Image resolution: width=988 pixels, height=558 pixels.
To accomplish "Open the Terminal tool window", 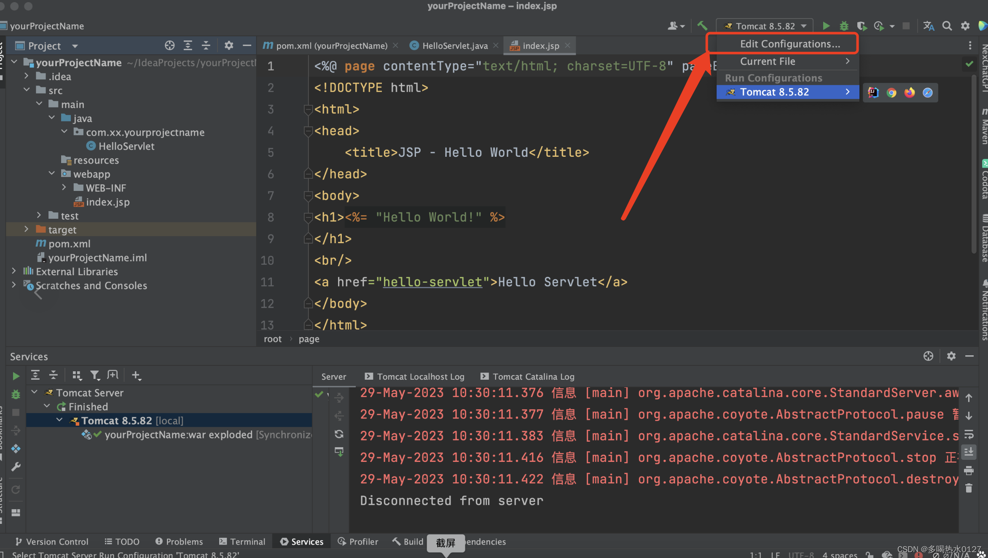I will 242,542.
